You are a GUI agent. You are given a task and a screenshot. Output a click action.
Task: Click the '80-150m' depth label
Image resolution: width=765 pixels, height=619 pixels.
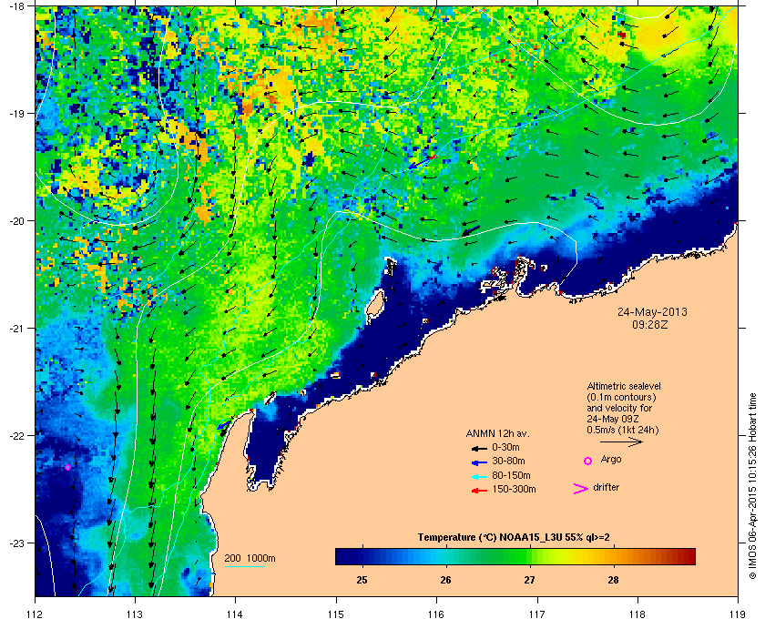(x=511, y=475)
